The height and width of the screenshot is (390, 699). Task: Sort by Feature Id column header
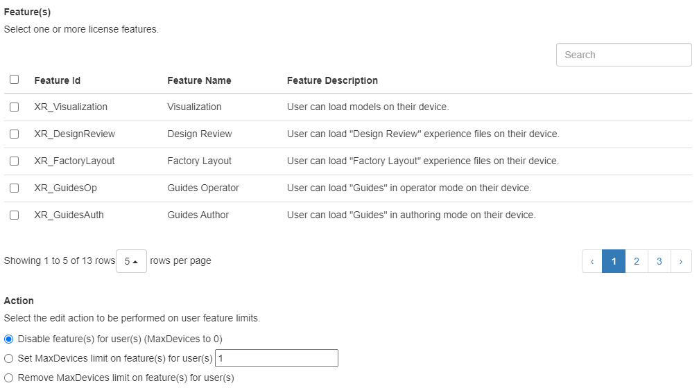tap(58, 80)
